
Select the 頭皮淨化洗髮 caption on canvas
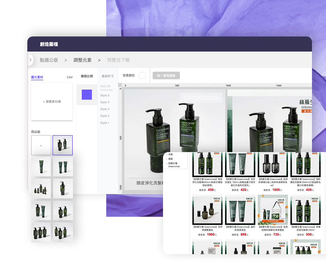(x=150, y=183)
